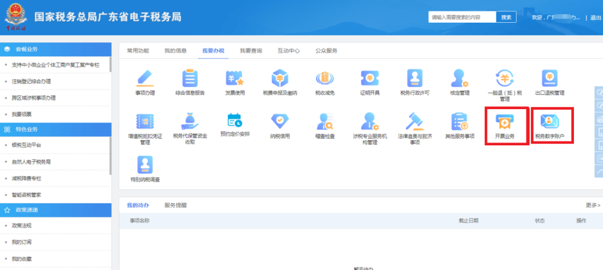Click the 特色业务 section header
Image resolution: width=603 pixels, height=270 pixels.
tap(56, 130)
